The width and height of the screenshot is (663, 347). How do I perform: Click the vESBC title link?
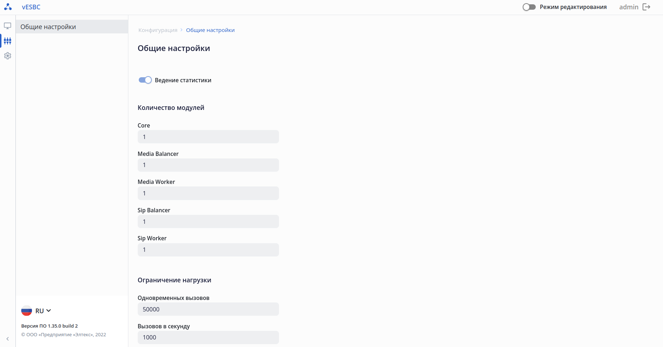[31, 7]
